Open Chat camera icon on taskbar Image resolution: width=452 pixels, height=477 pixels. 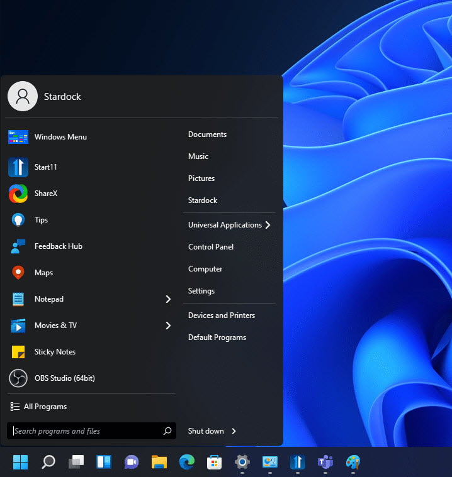(132, 462)
